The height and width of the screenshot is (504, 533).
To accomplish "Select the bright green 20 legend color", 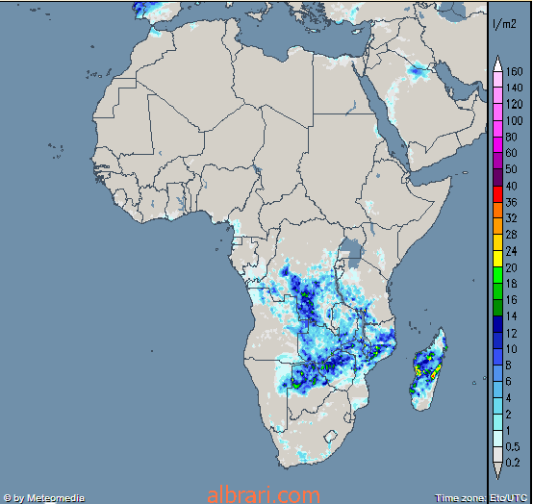I will 497,275.
